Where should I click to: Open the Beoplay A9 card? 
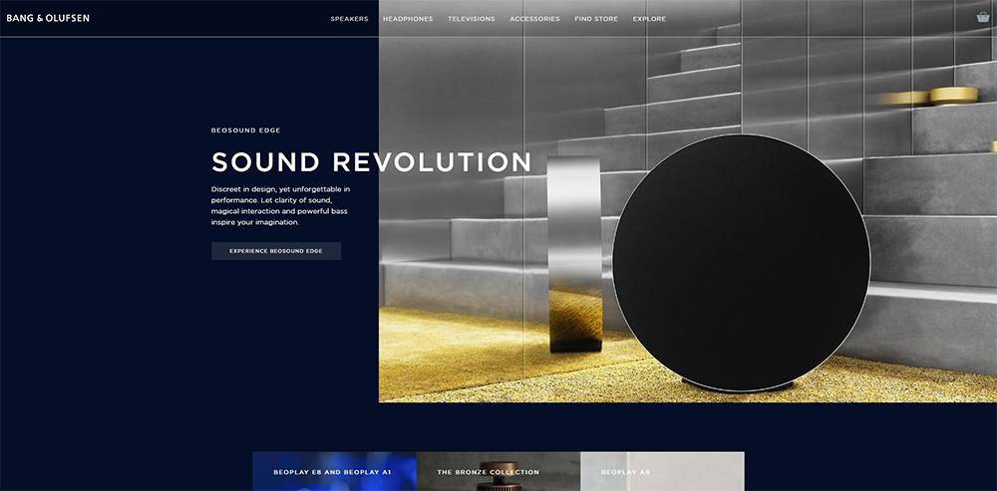click(663, 471)
